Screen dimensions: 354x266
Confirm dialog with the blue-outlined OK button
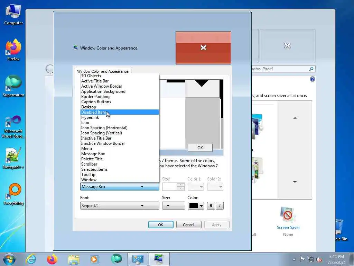pyautogui.click(x=161, y=224)
